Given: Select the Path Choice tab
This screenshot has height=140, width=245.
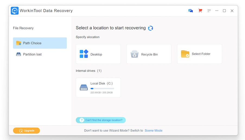Looking at the screenshot, I should [40, 43].
